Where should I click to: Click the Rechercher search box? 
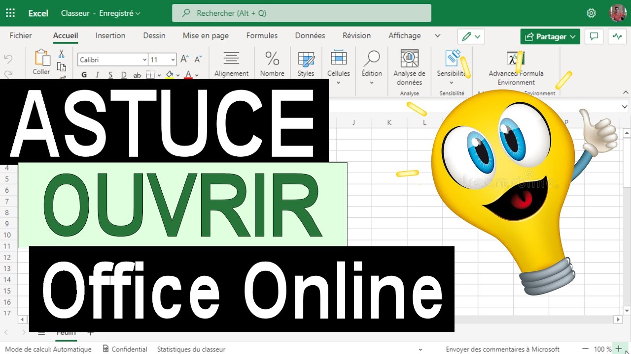pyautogui.click(x=302, y=13)
